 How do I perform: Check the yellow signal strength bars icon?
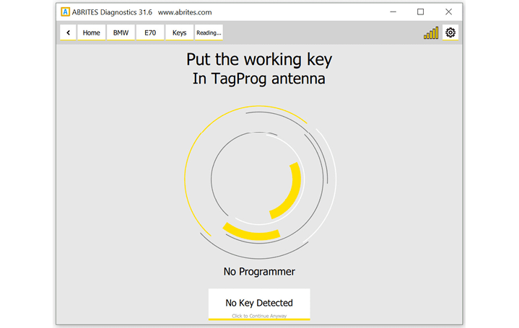[431, 33]
